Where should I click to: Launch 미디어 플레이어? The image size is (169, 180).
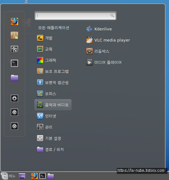pos(104,62)
